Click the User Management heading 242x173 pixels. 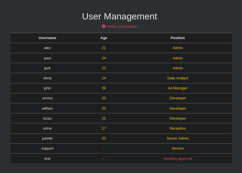[x=120, y=16]
